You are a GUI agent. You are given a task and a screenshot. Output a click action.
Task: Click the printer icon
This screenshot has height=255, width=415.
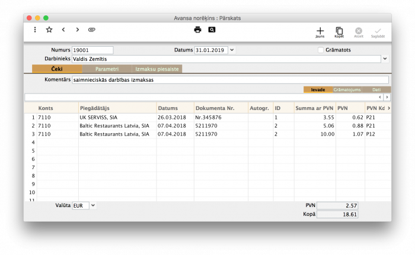coord(197,30)
